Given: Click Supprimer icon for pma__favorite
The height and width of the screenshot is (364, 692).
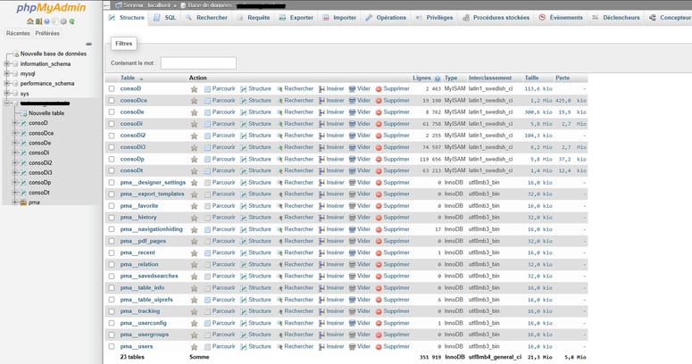Looking at the screenshot, I should point(379,206).
